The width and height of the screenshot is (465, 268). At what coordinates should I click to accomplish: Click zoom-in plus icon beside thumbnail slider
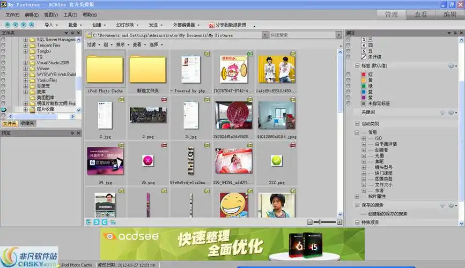pos(339,222)
